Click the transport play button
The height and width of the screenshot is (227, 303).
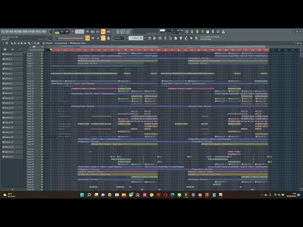[x=62, y=32]
